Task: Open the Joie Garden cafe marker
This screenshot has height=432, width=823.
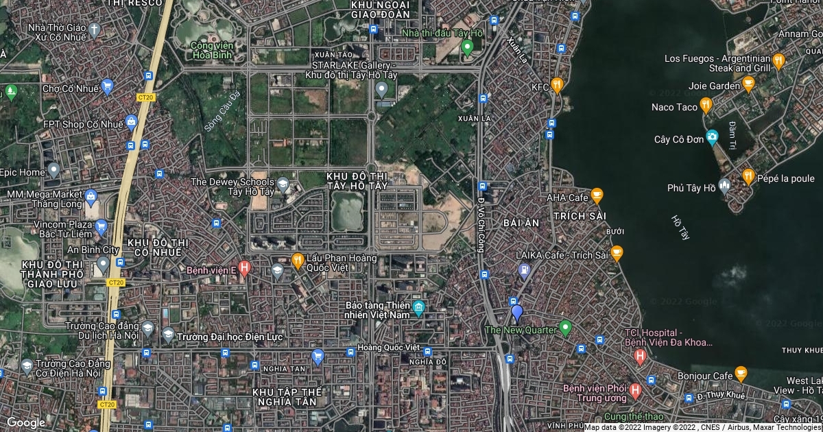Action: pyautogui.click(x=748, y=85)
